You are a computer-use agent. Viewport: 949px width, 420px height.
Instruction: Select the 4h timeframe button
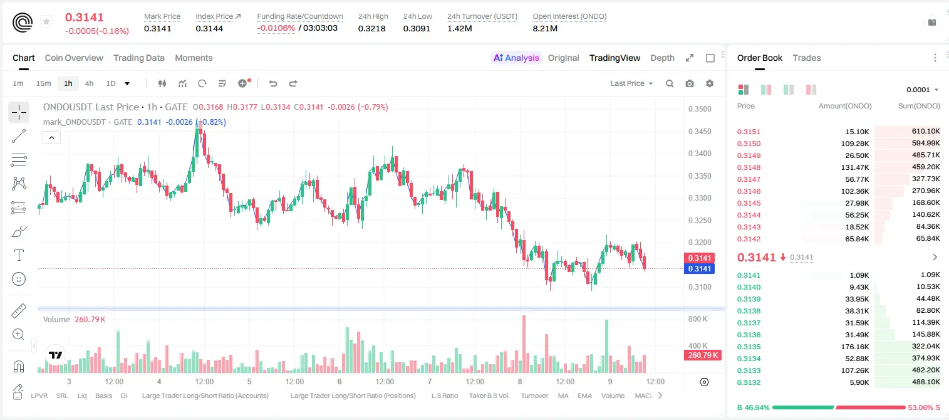(90, 83)
